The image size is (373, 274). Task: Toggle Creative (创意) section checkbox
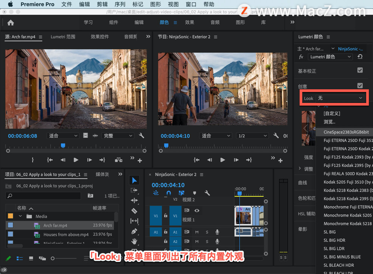[x=360, y=86]
